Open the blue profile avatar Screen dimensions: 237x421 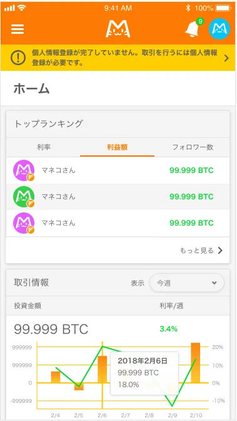coord(219,28)
